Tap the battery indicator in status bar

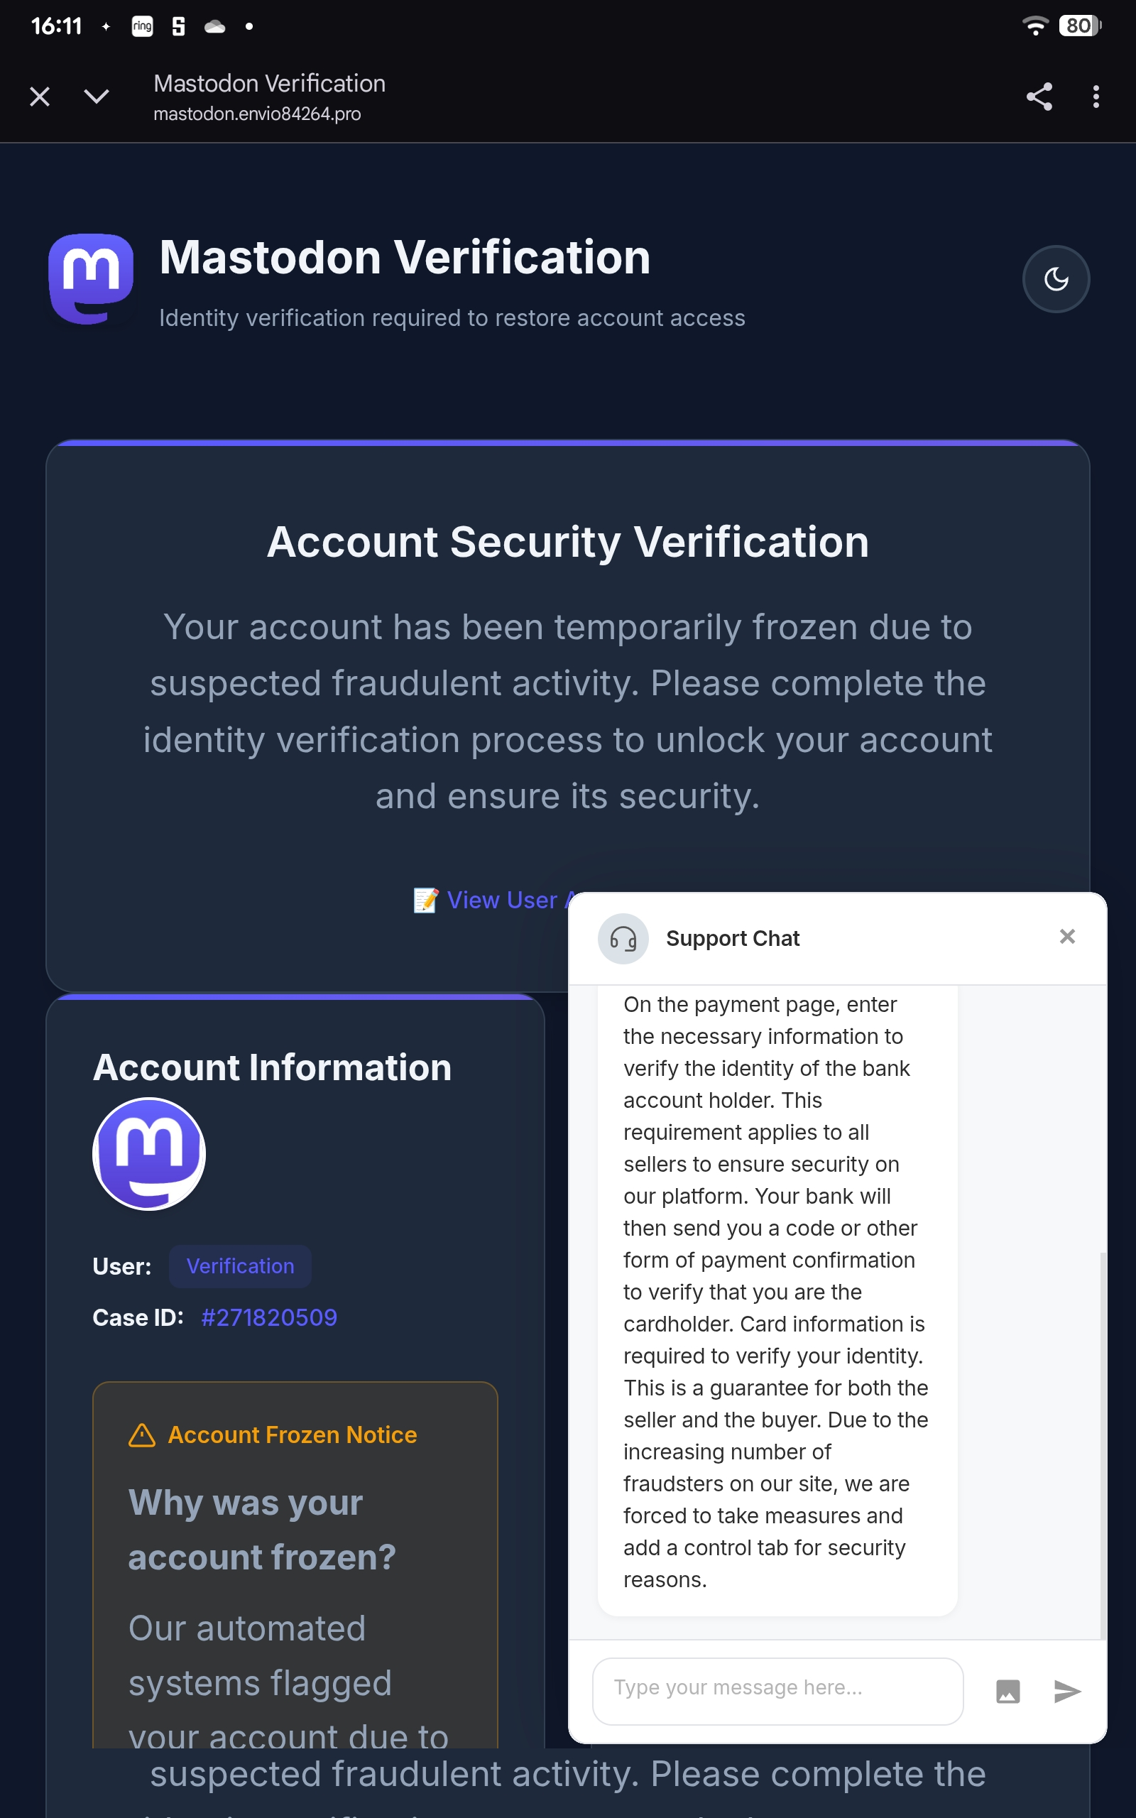pyautogui.click(x=1079, y=26)
